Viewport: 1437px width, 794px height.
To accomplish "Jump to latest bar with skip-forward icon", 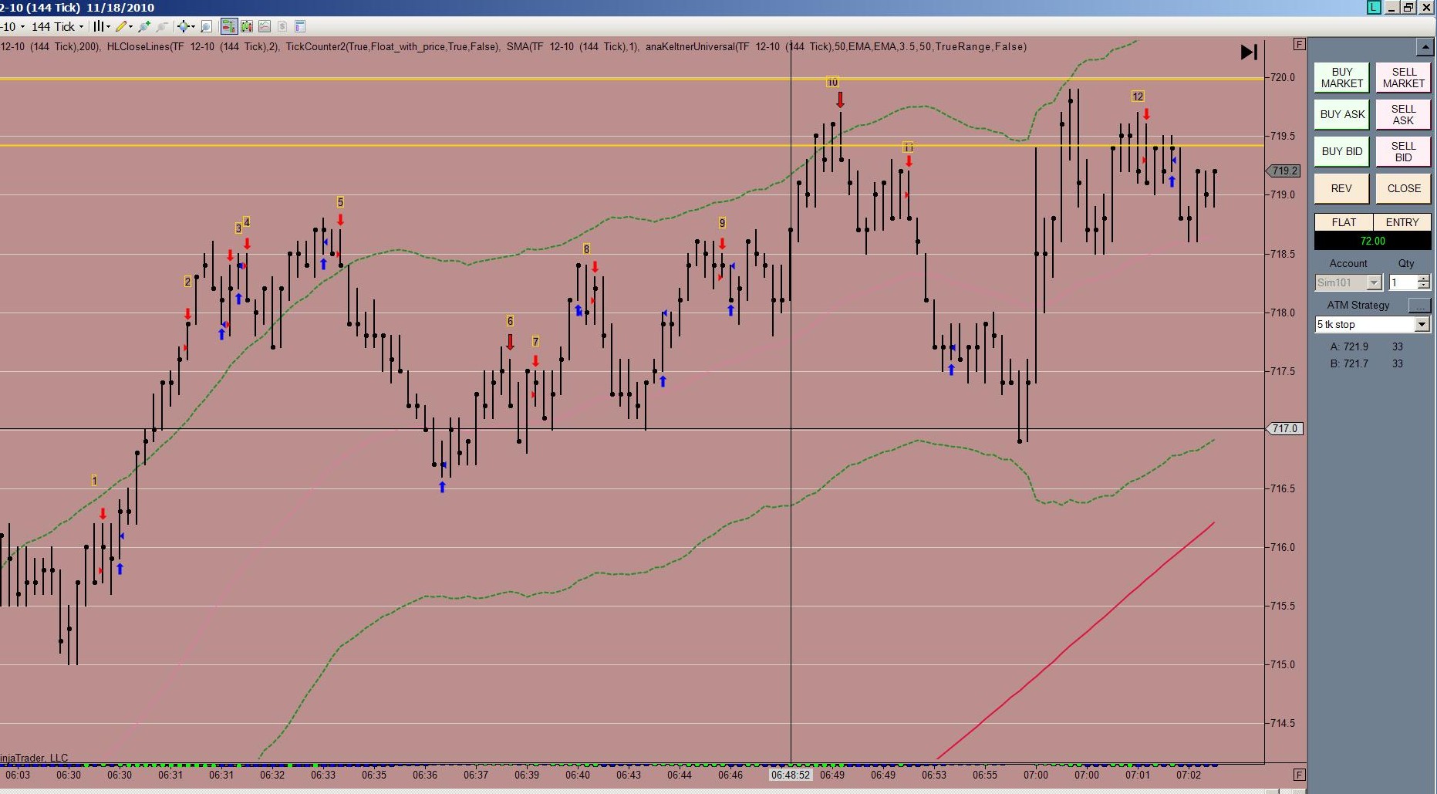I will click(1249, 52).
